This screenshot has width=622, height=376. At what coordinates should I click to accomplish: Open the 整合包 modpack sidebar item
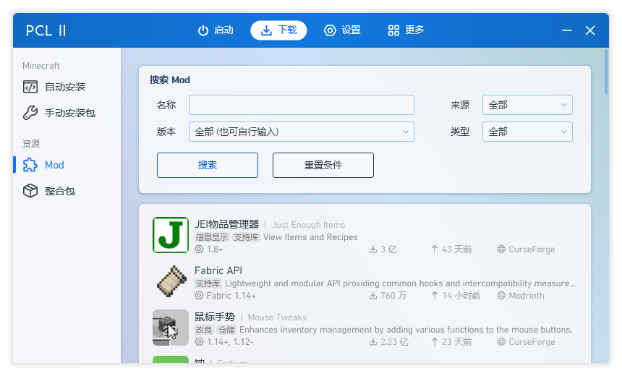[59, 191]
